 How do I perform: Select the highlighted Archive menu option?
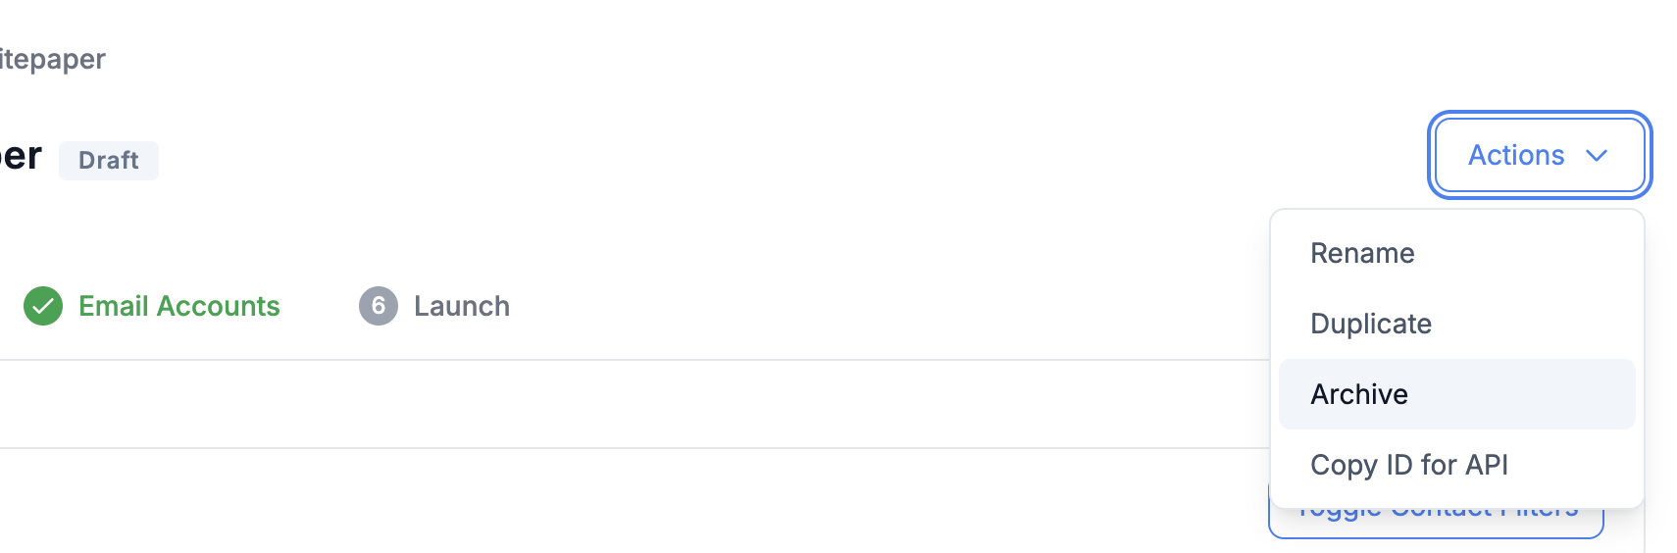1457,394
